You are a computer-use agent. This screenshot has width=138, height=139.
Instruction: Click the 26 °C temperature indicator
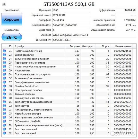[12, 37]
